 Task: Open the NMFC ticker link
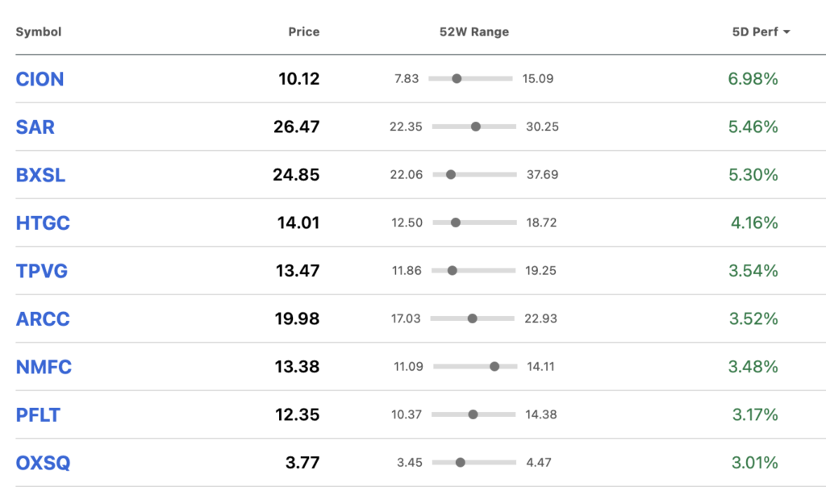tap(44, 366)
